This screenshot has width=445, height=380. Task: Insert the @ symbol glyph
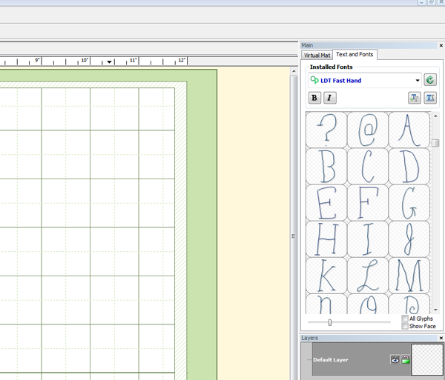coord(367,129)
